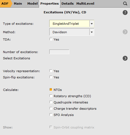130x135 pixels.
Task: Check Quadrupole intensities option
Action: 51,102
